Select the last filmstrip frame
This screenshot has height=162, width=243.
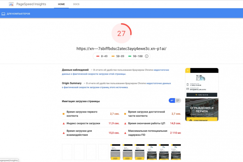(x=176, y=152)
